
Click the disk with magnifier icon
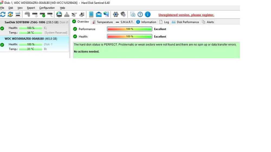point(50,15)
